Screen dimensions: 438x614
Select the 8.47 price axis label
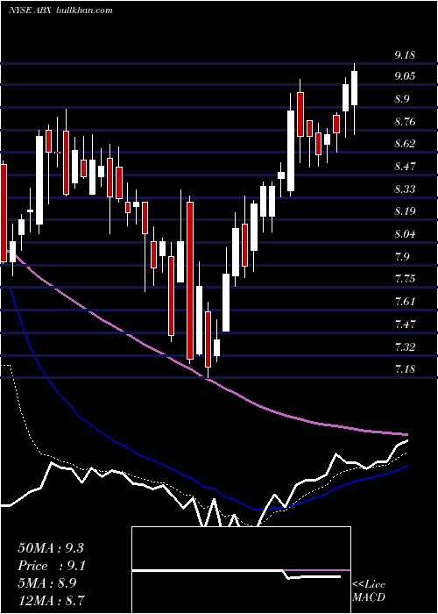(404, 167)
